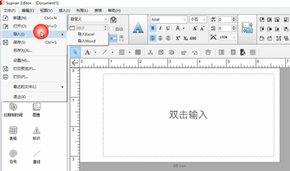Click the scissors cut icon

point(150,52)
